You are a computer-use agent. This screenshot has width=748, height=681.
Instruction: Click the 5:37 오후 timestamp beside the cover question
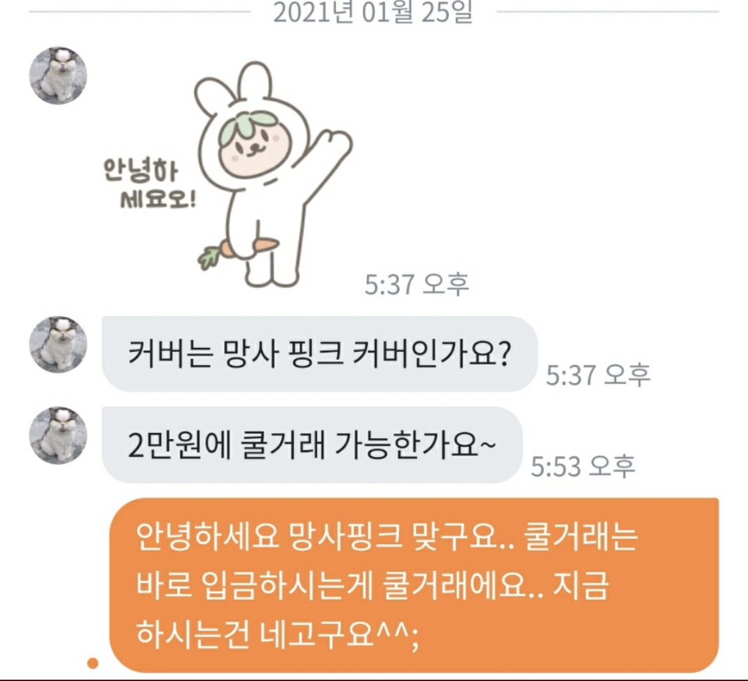(598, 375)
